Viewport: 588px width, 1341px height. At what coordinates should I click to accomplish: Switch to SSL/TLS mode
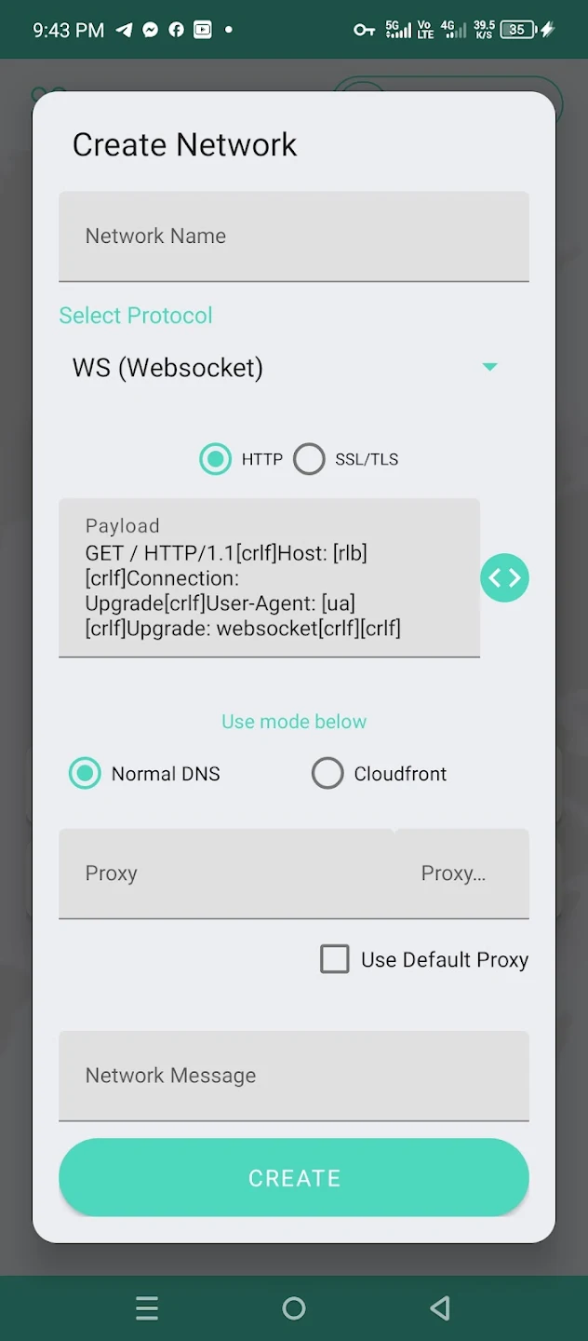pos(309,458)
